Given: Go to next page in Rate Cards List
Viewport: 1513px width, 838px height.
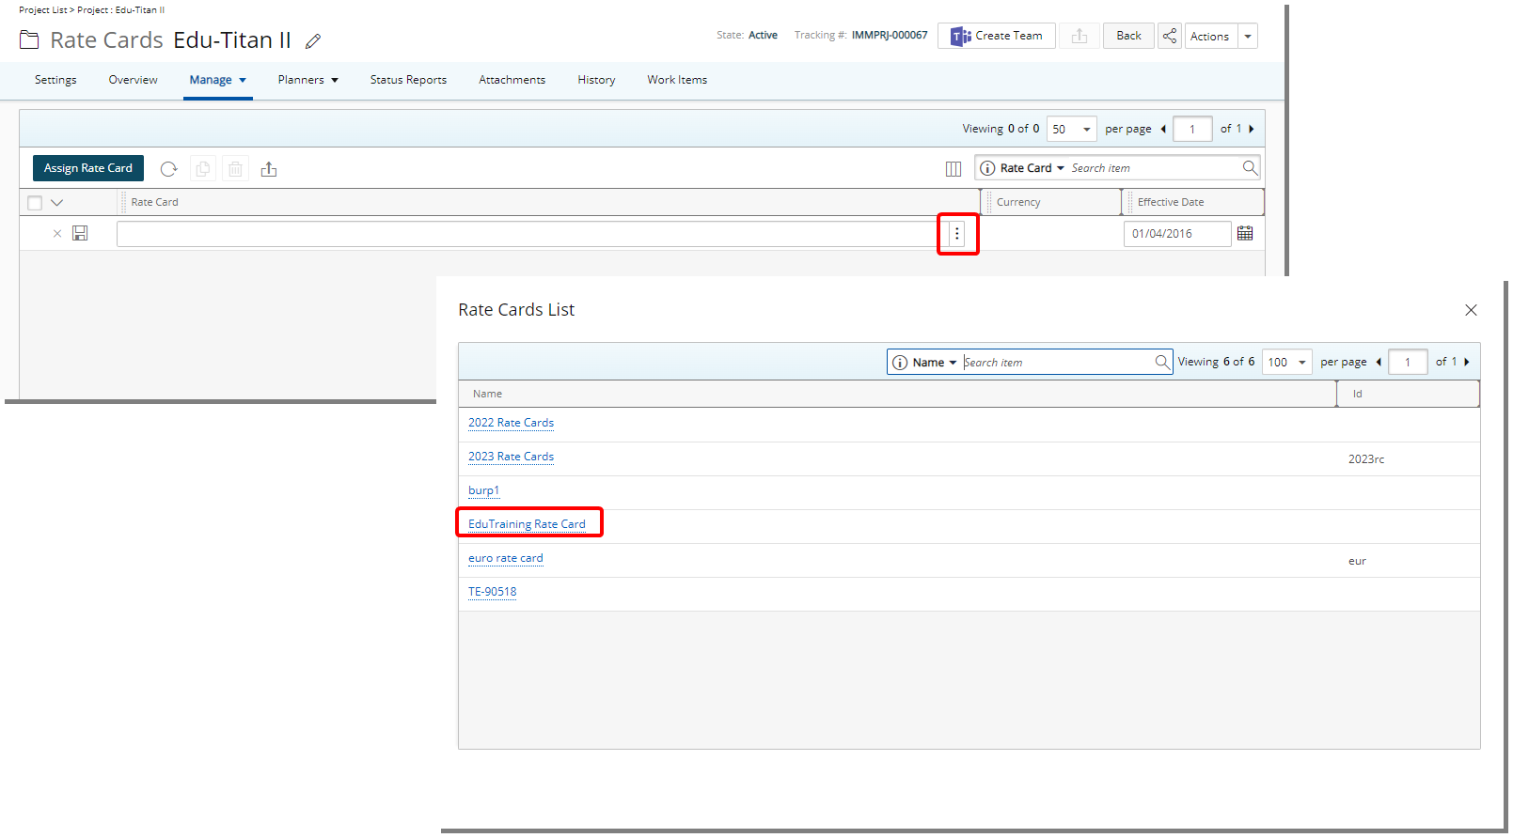Looking at the screenshot, I should (x=1467, y=363).
